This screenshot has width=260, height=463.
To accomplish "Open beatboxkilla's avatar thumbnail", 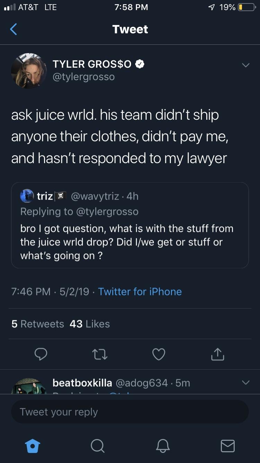I will tap(29, 386).
